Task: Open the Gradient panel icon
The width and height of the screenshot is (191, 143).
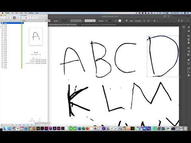Action: pos(189,51)
